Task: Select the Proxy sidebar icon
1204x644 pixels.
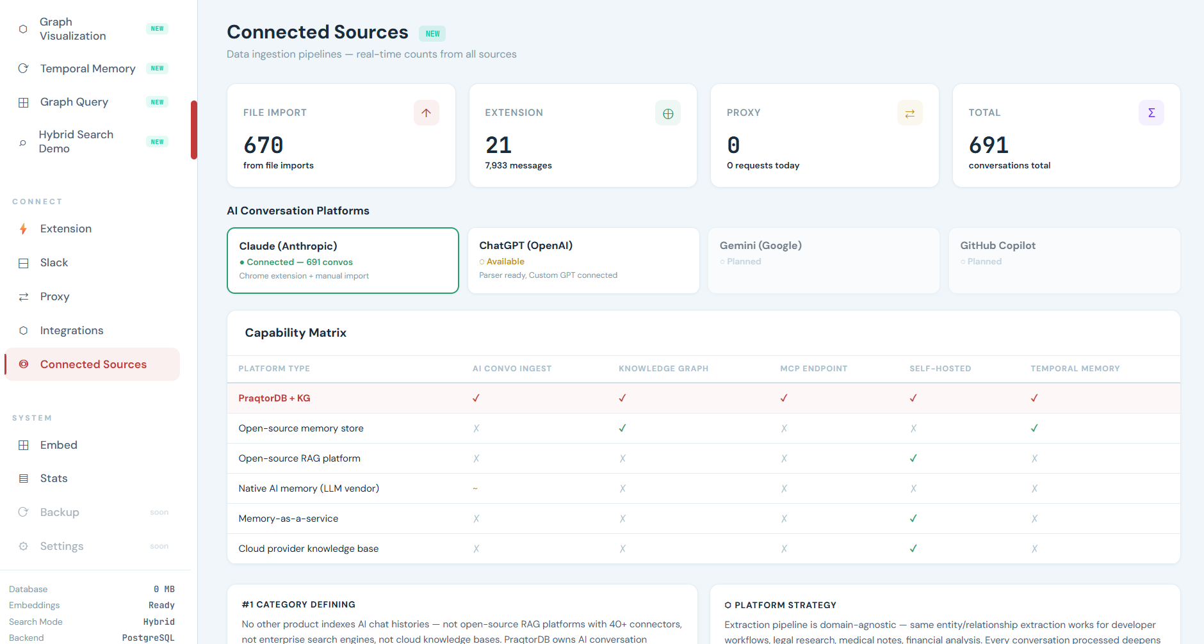Action: 23,296
